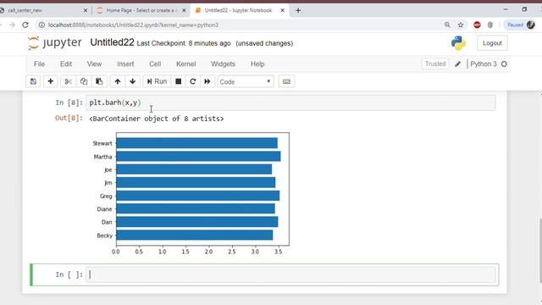Rename the notebook title Untitled22
Image resolution: width=542 pixels, height=305 pixels.
(x=112, y=42)
